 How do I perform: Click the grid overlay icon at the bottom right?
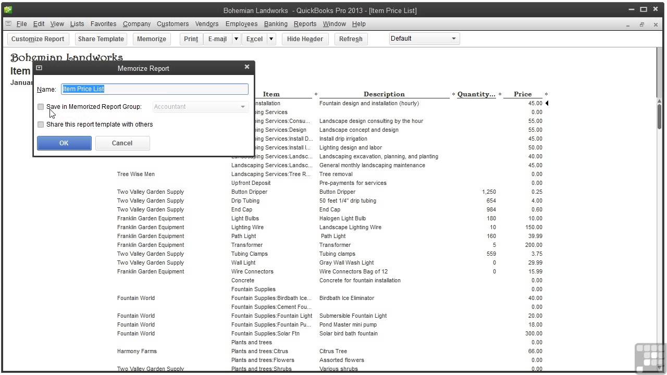click(650, 358)
